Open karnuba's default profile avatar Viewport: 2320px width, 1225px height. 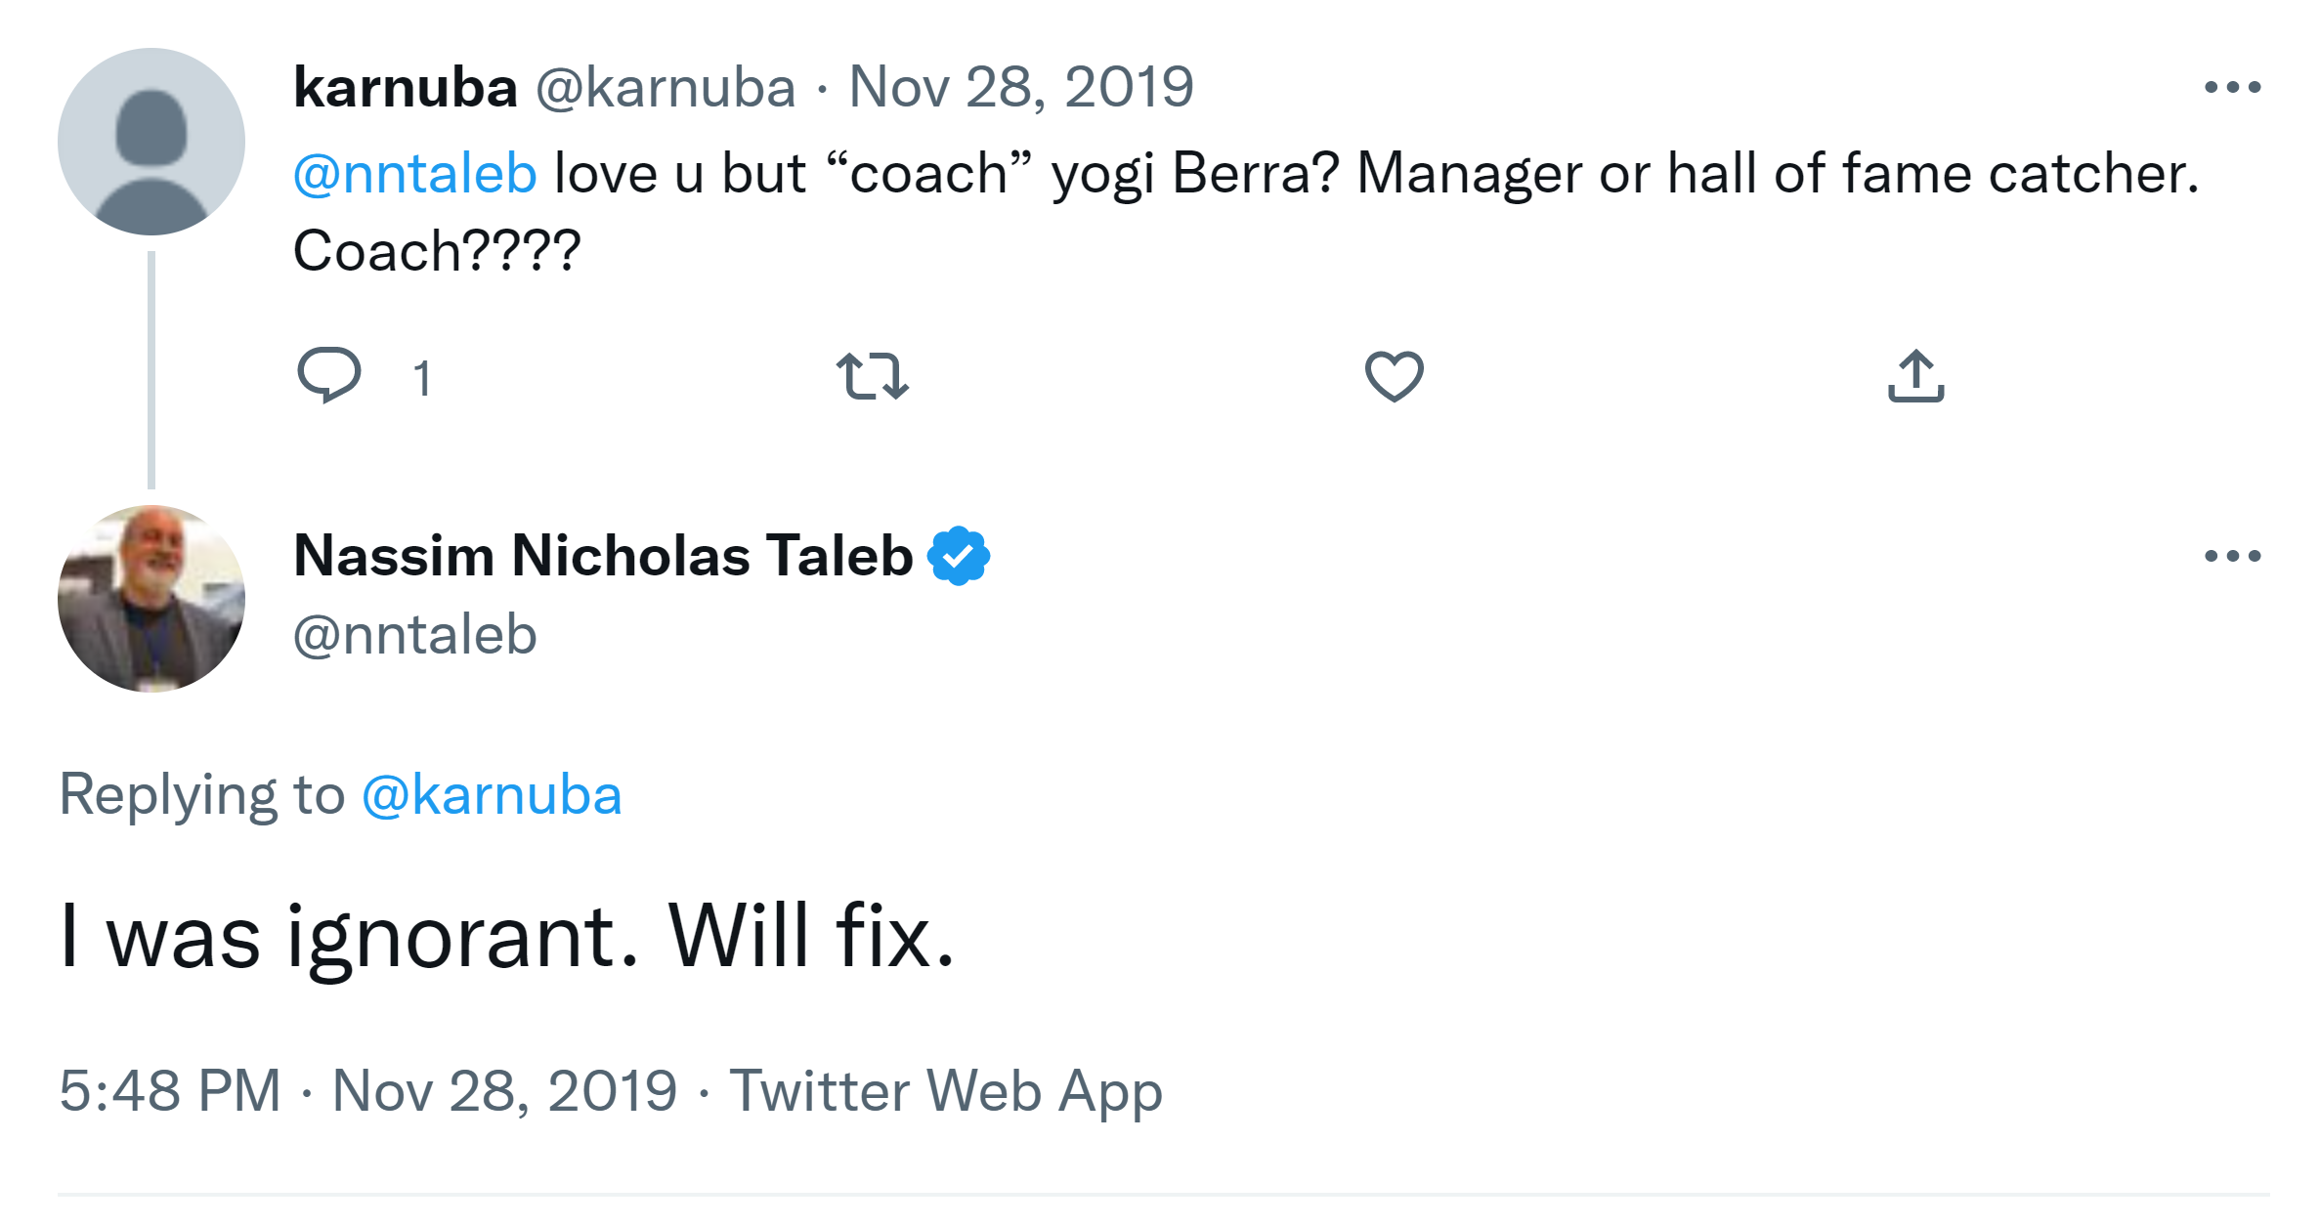pyautogui.click(x=151, y=142)
